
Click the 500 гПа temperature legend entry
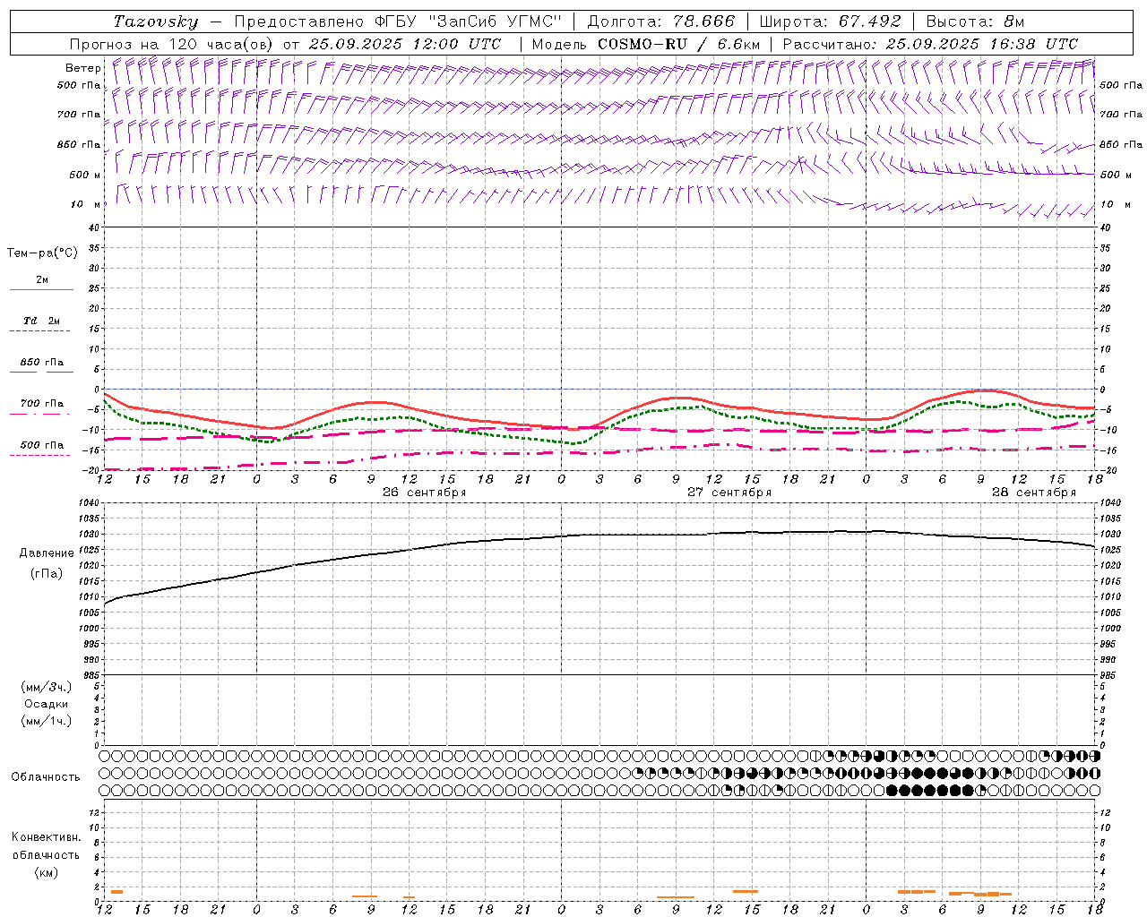click(41, 445)
